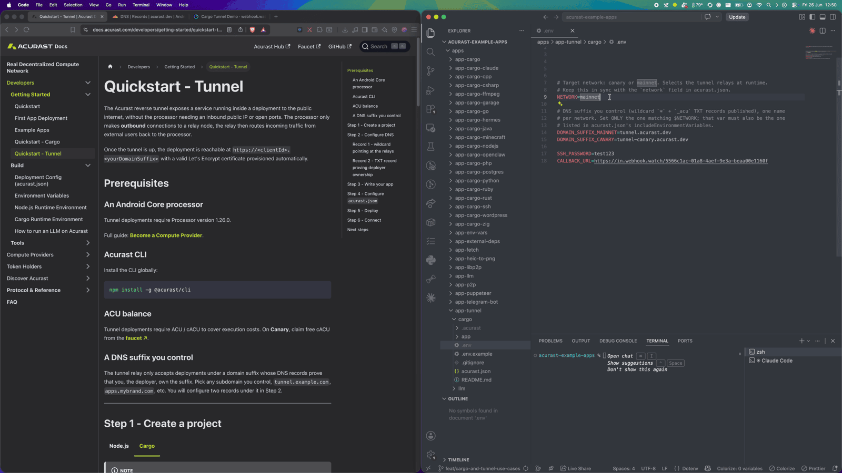Screen dimensions: 842x473
Task: Click the notifications bell in status bar
Action: point(835,468)
